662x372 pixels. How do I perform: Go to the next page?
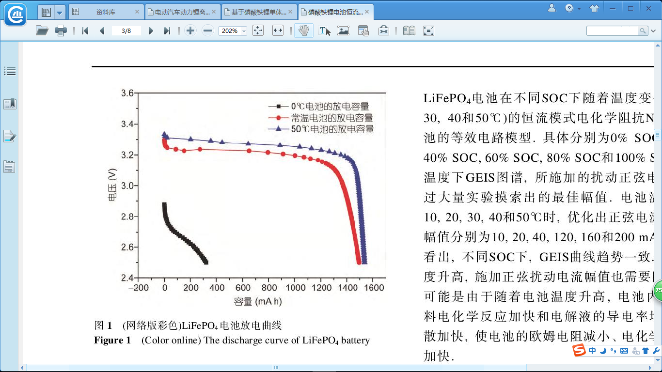151,31
